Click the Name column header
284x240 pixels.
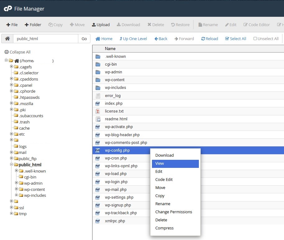click(110, 48)
